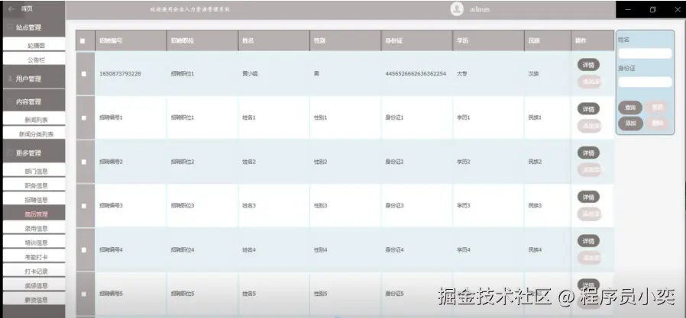Click the 招聘编号 column header
686x318 pixels.
point(131,40)
